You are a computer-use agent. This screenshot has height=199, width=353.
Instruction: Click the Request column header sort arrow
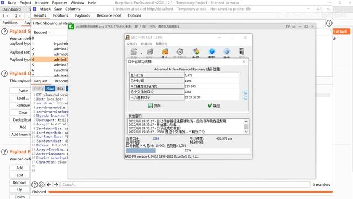pyautogui.click(x=50, y=33)
